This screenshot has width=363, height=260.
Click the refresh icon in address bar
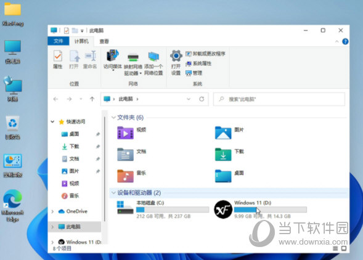(202, 99)
